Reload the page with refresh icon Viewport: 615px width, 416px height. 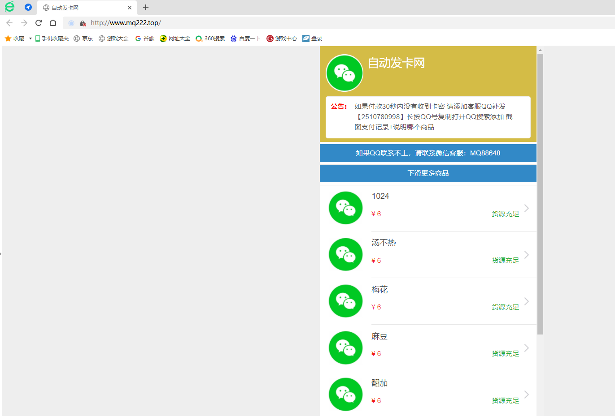coord(39,23)
